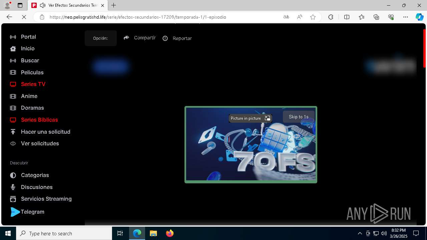This screenshot has width=427, height=240.
Task: Open Copilot sidebar icon
Action: 419,17
